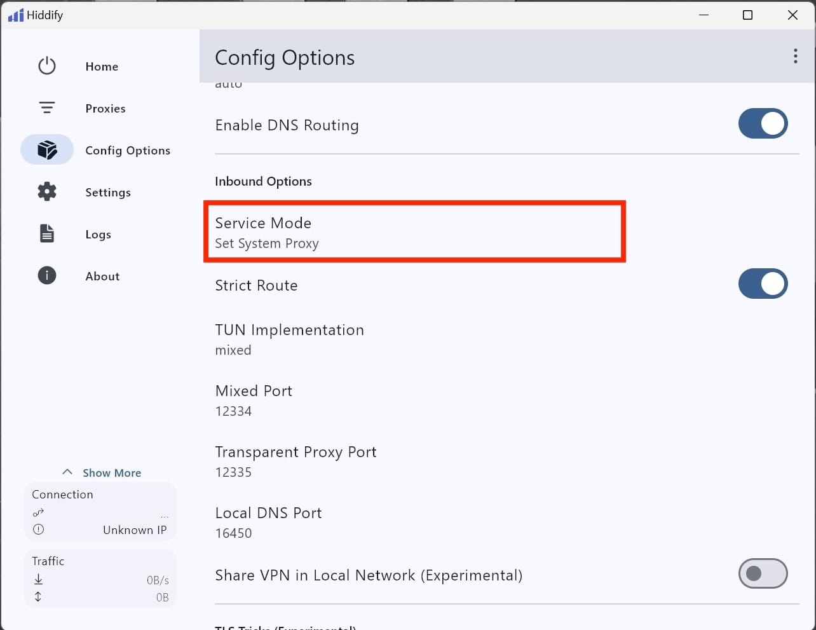The height and width of the screenshot is (630, 816).
Task: Click the Hiddify logo in title bar
Action: [x=15, y=15]
